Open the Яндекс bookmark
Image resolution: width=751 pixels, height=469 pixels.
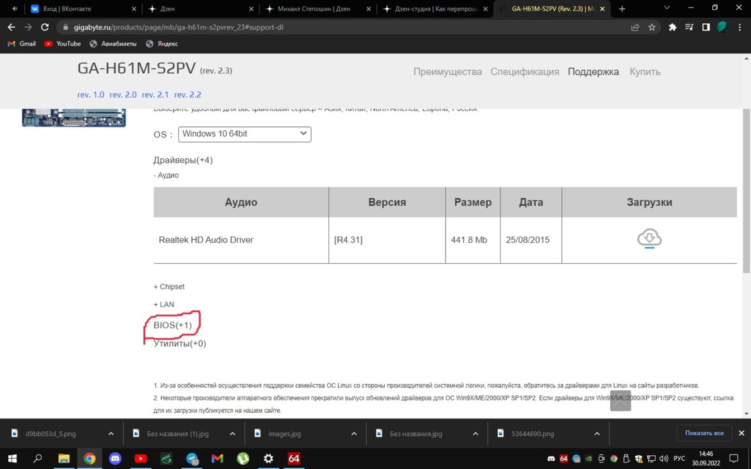(x=162, y=44)
